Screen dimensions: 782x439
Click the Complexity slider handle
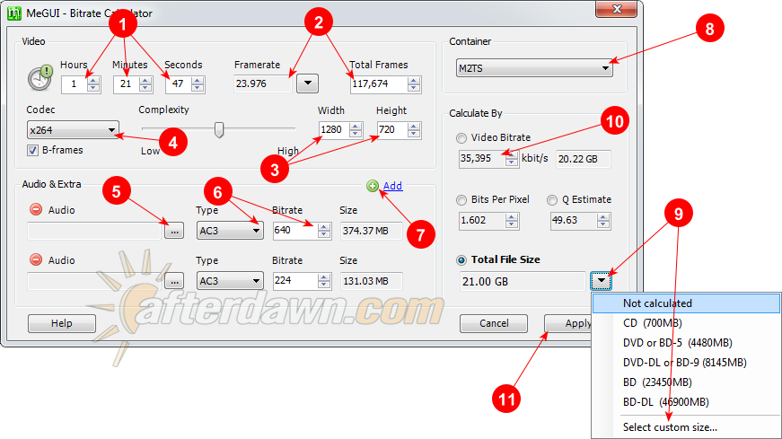(219, 129)
